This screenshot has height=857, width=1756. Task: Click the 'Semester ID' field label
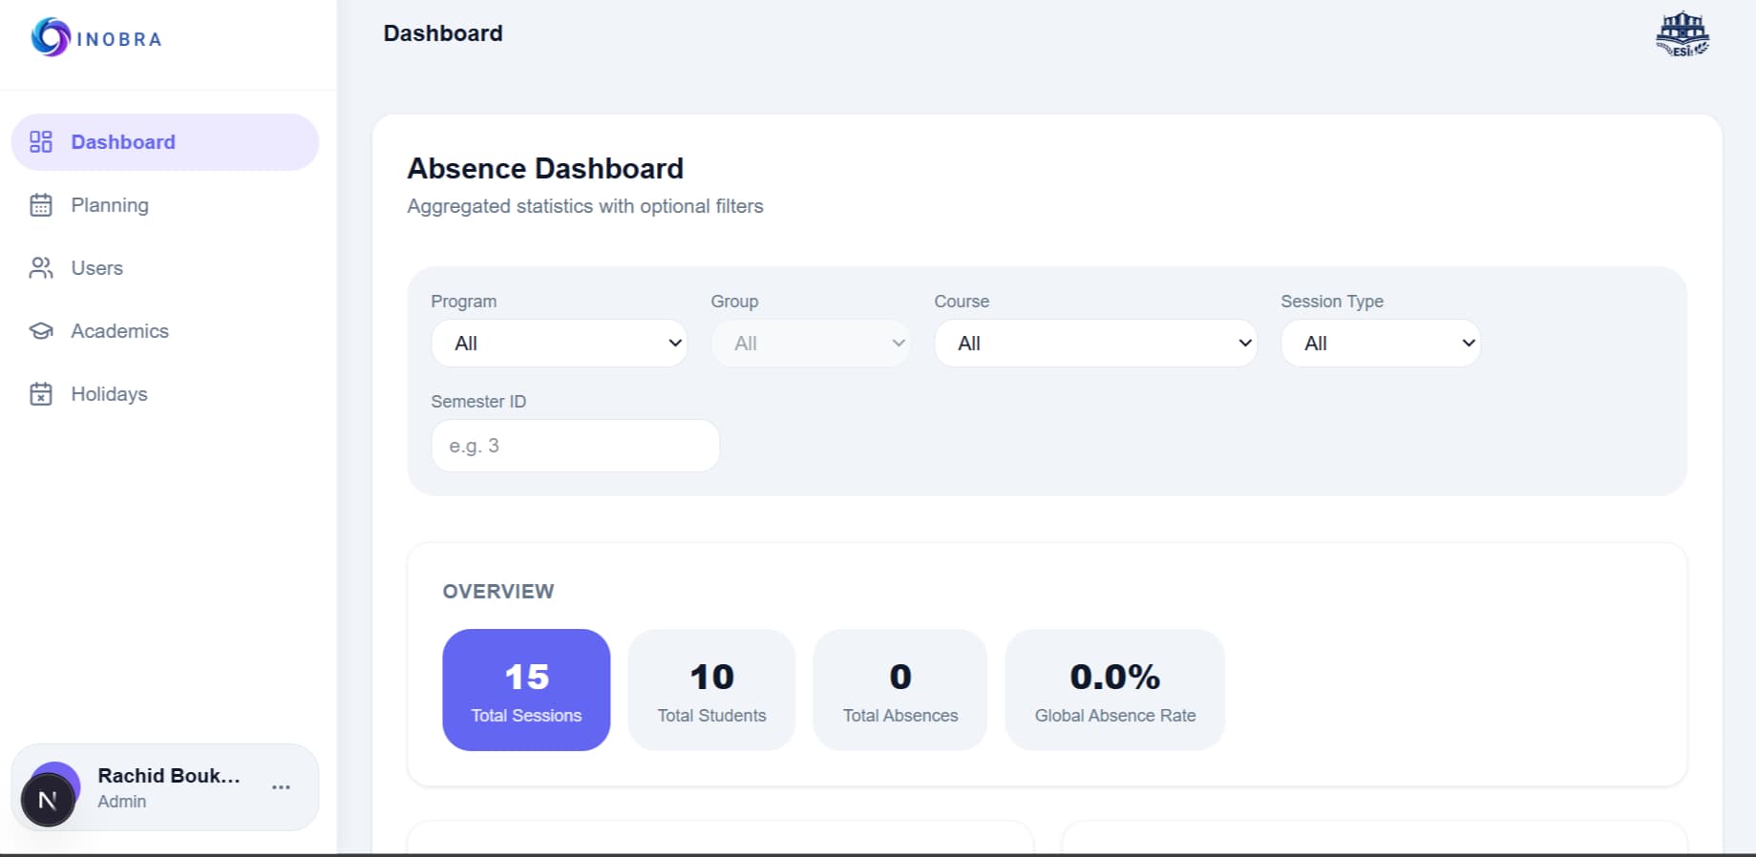click(x=478, y=402)
